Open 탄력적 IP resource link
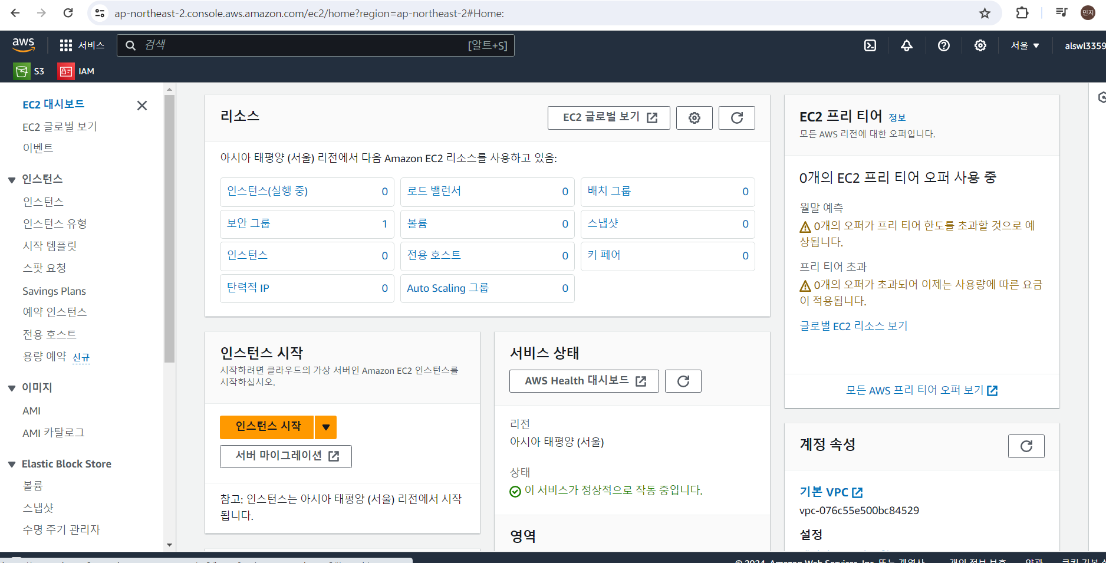1106x563 pixels. 248,288
